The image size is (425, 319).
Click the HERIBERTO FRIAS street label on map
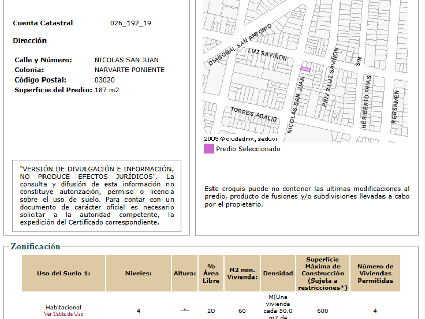[366, 102]
